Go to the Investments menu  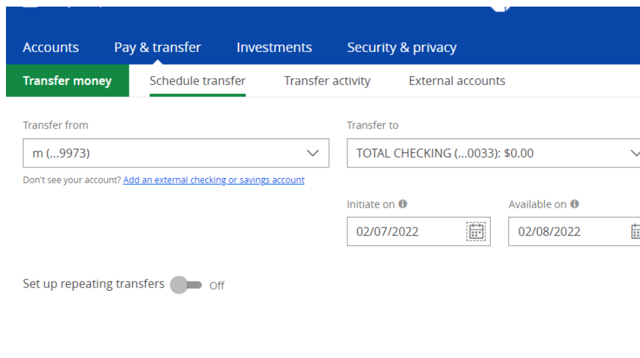point(274,47)
